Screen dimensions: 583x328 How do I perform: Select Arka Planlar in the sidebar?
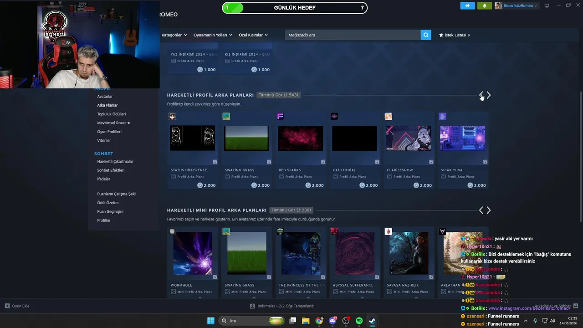[107, 105]
